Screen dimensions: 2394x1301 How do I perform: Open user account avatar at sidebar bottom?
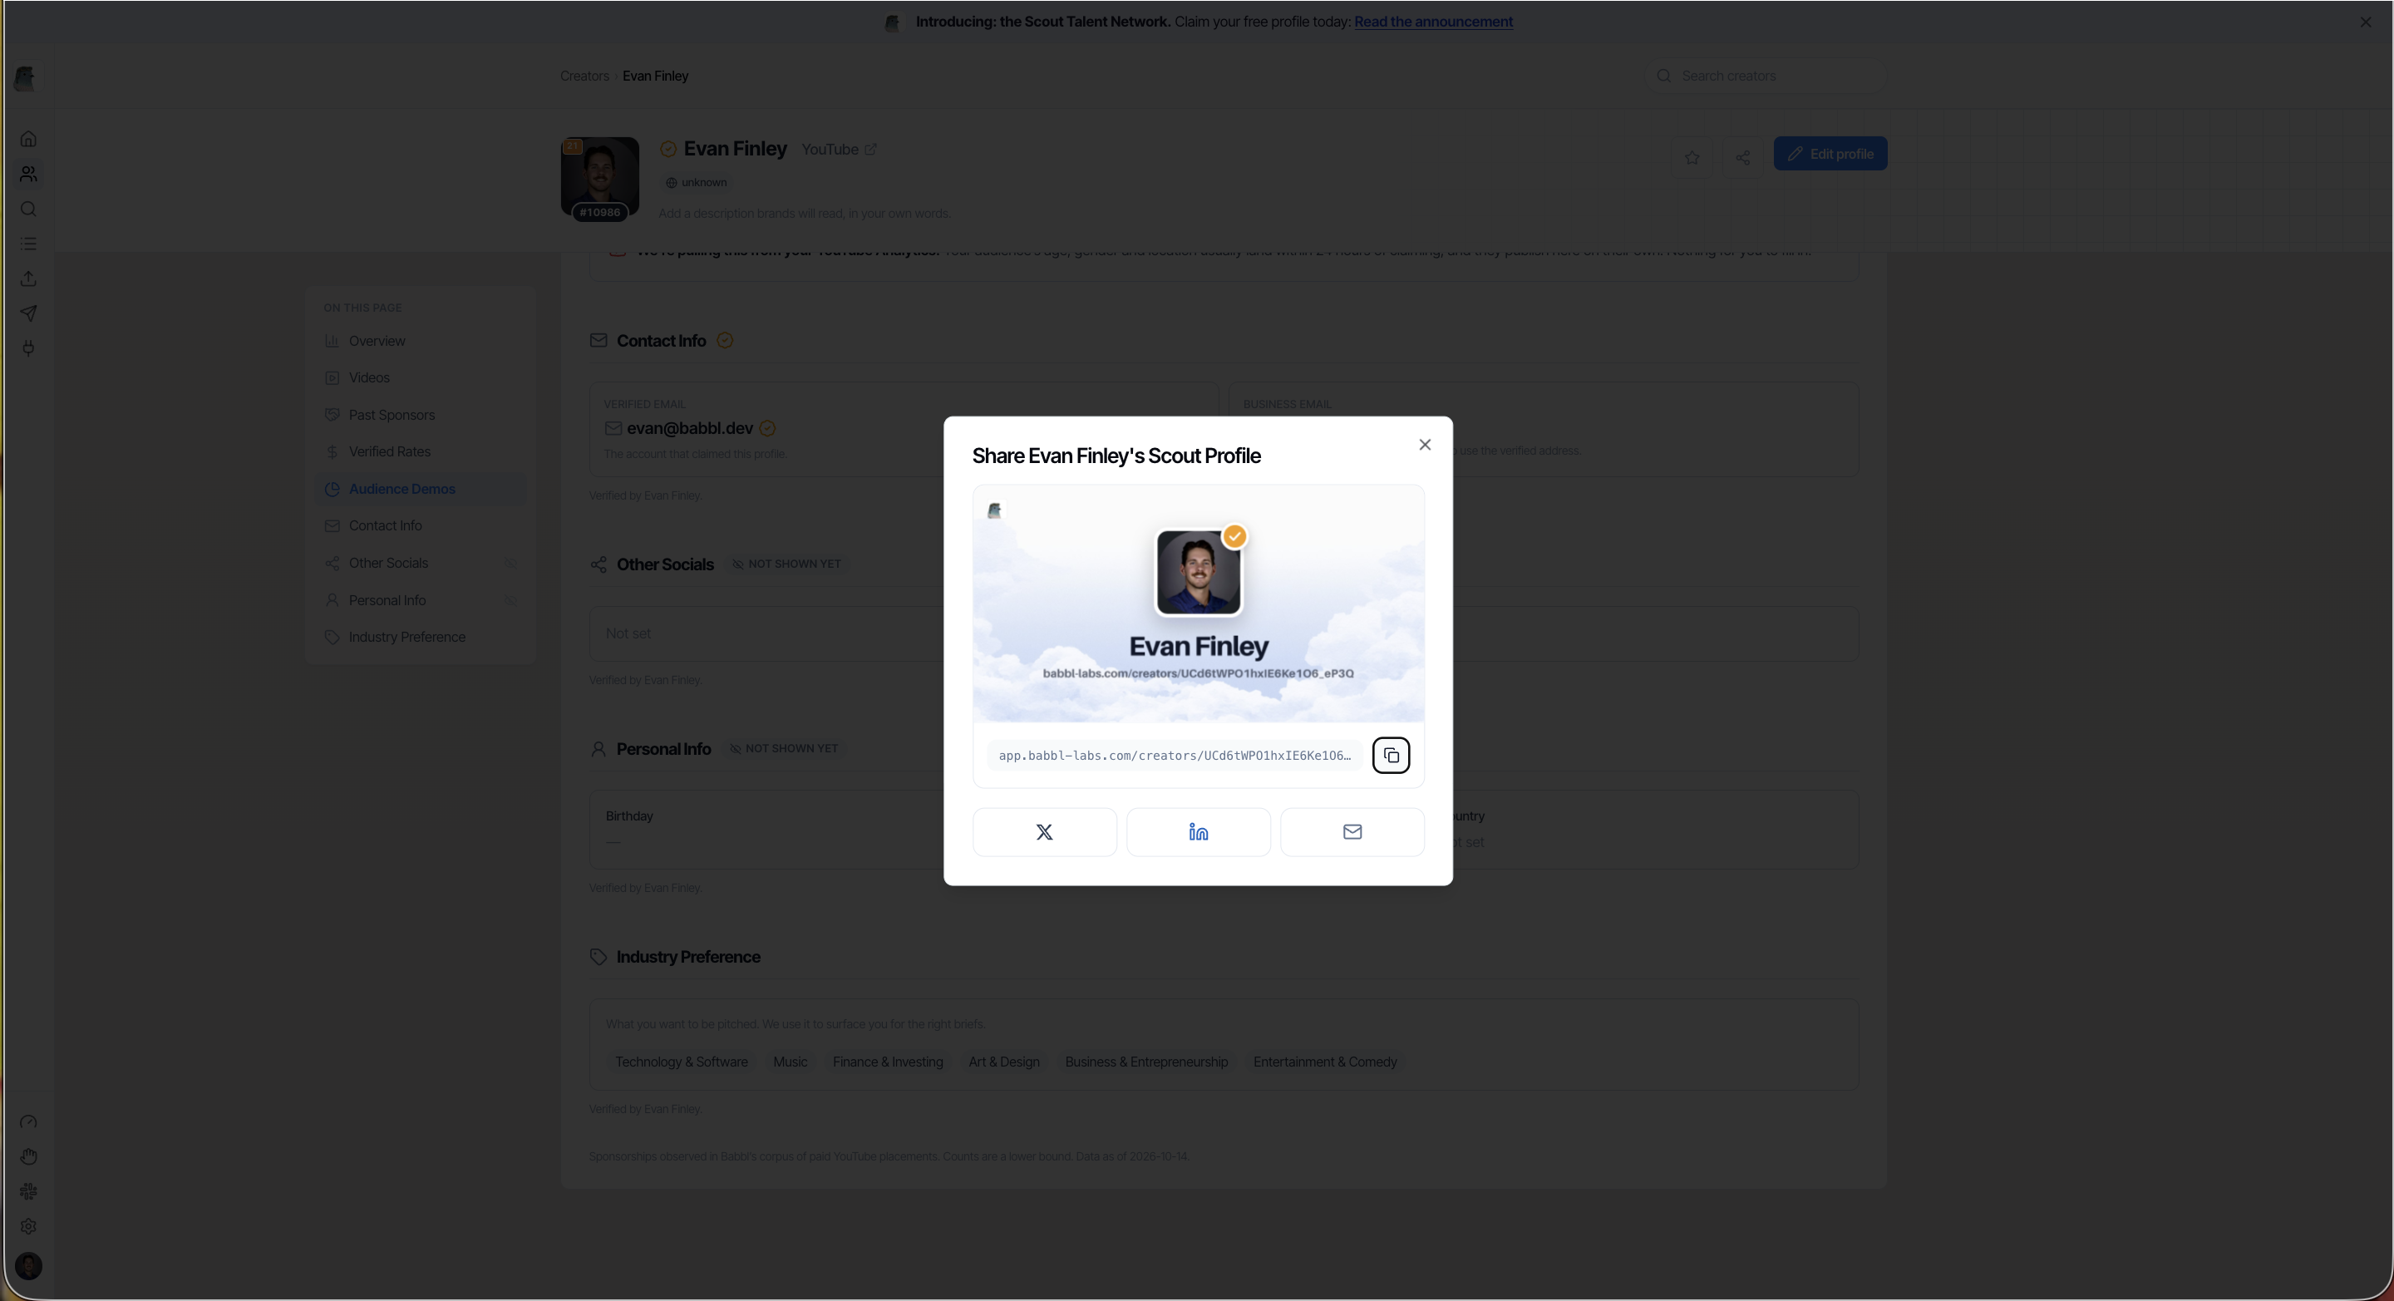pos(29,1266)
